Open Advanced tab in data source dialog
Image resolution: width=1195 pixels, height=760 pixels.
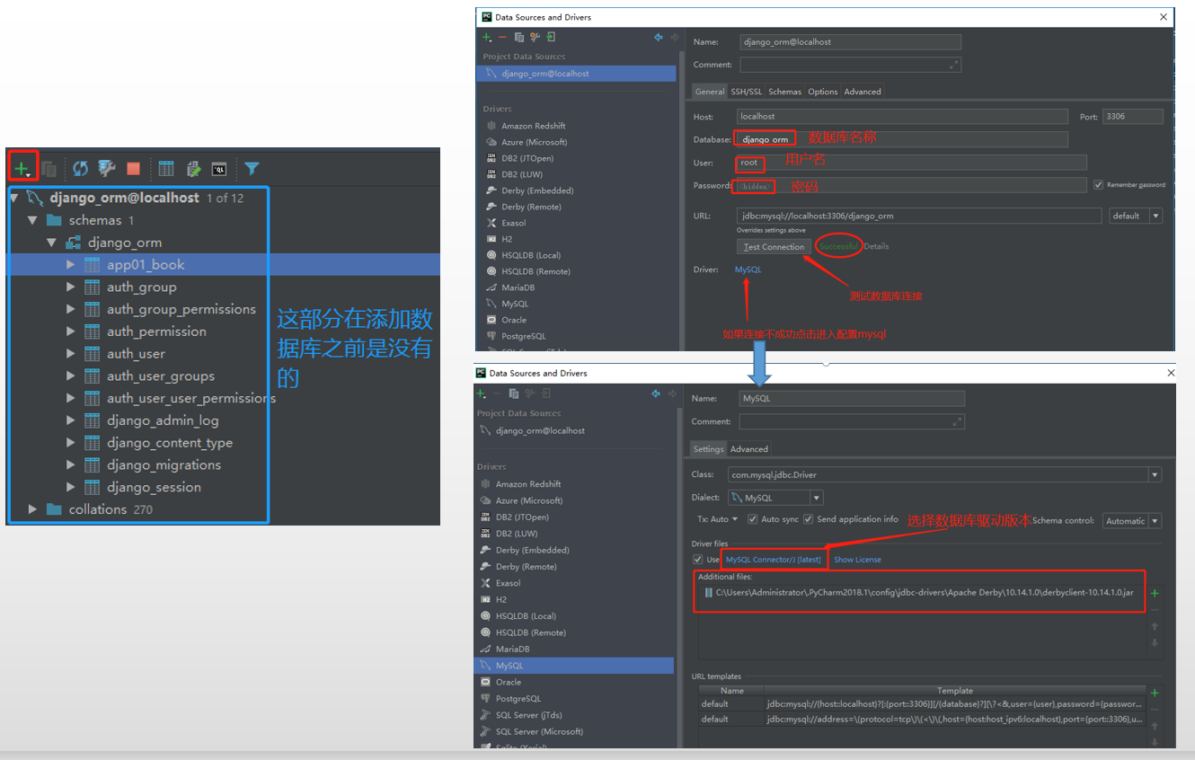click(x=863, y=92)
